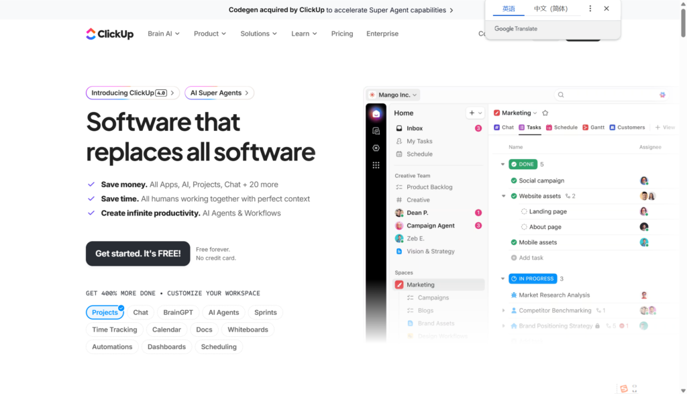
Task: Open the Customers view tab
Action: pyautogui.click(x=627, y=127)
